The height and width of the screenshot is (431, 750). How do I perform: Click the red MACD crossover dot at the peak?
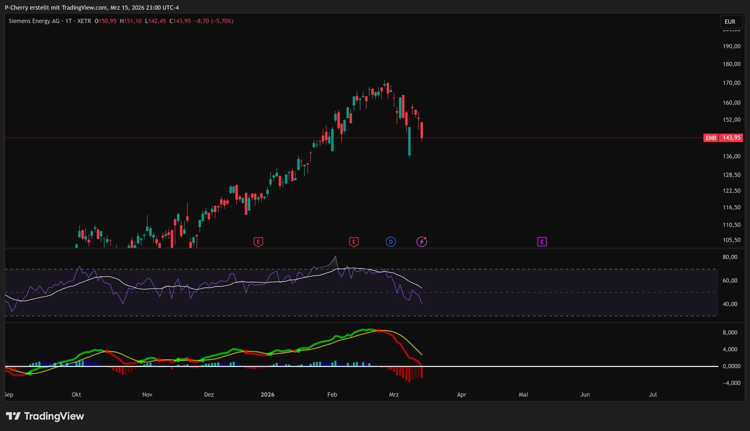tap(379, 330)
